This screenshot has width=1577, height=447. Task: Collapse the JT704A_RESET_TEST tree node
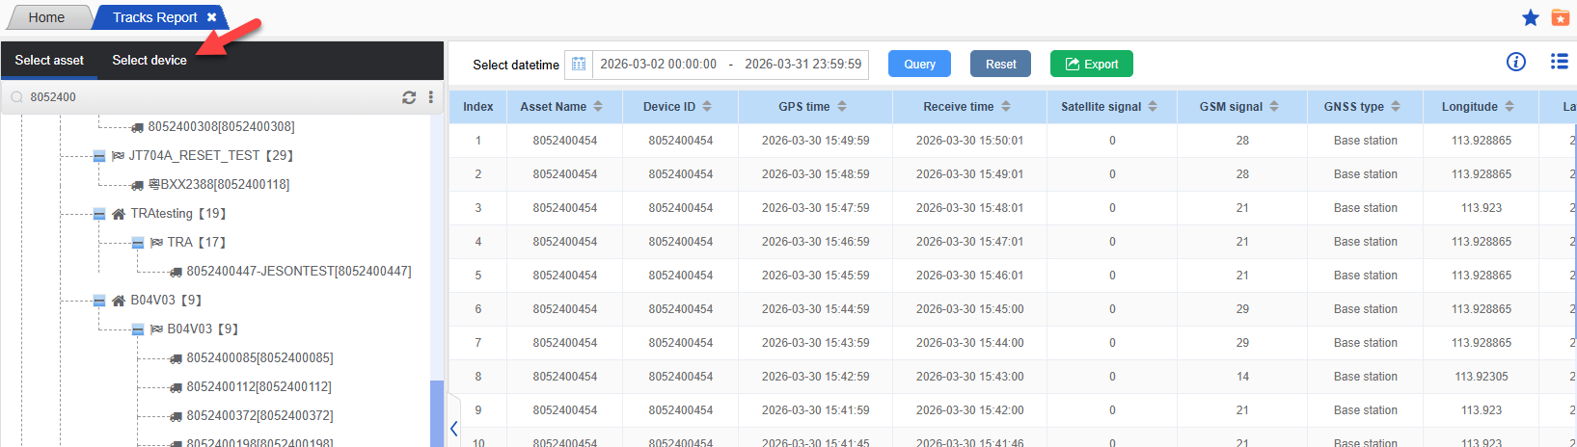(99, 156)
